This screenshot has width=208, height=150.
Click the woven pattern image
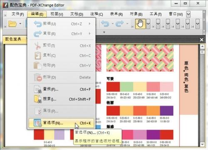(140, 58)
